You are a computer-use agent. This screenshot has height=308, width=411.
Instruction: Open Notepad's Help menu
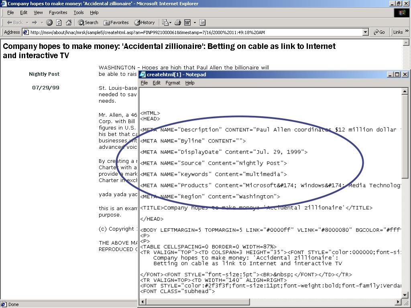click(190, 83)
